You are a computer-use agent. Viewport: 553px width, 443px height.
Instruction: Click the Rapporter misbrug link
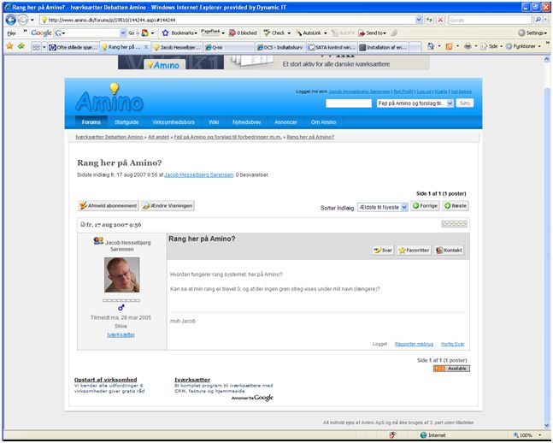click(x=414, y=344)
